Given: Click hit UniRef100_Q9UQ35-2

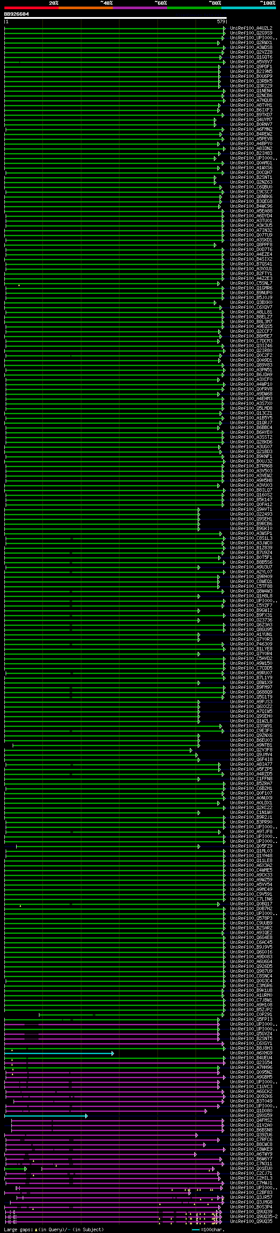Looking at the screenshot, I should (254, 1217).
